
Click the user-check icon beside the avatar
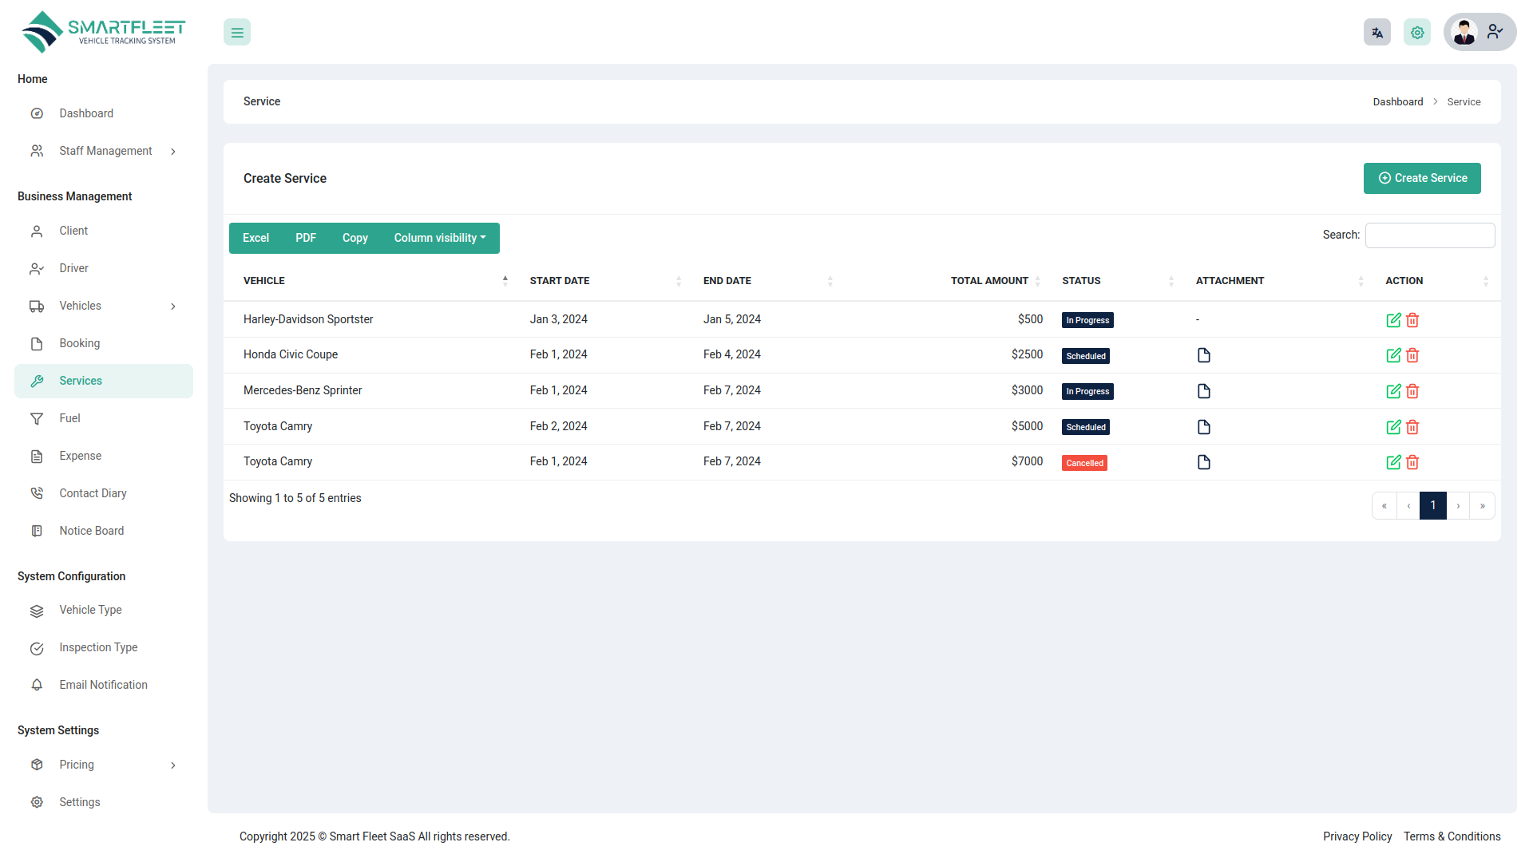1495,32
